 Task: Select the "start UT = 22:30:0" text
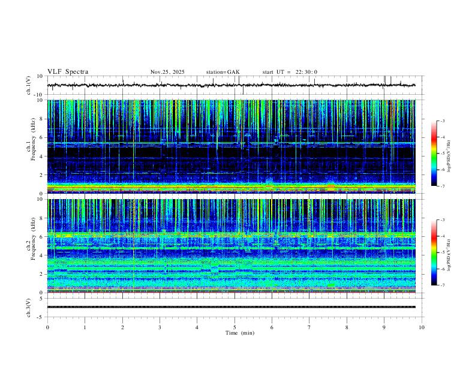click(x=290, y=72)
